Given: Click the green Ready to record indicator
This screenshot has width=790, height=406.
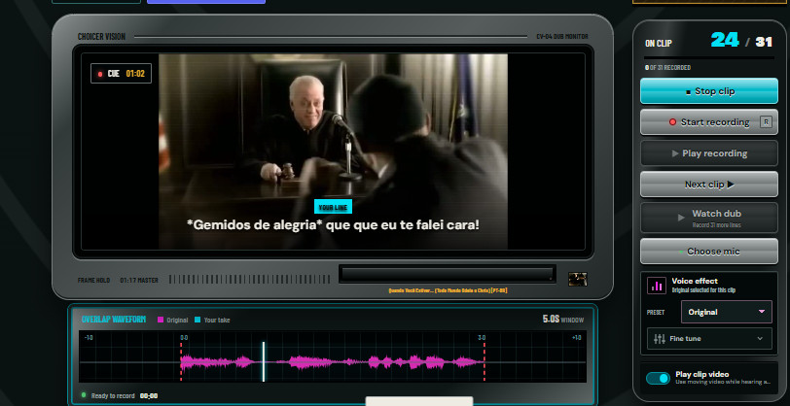Looking at the screenshot, I should (84, 395).
